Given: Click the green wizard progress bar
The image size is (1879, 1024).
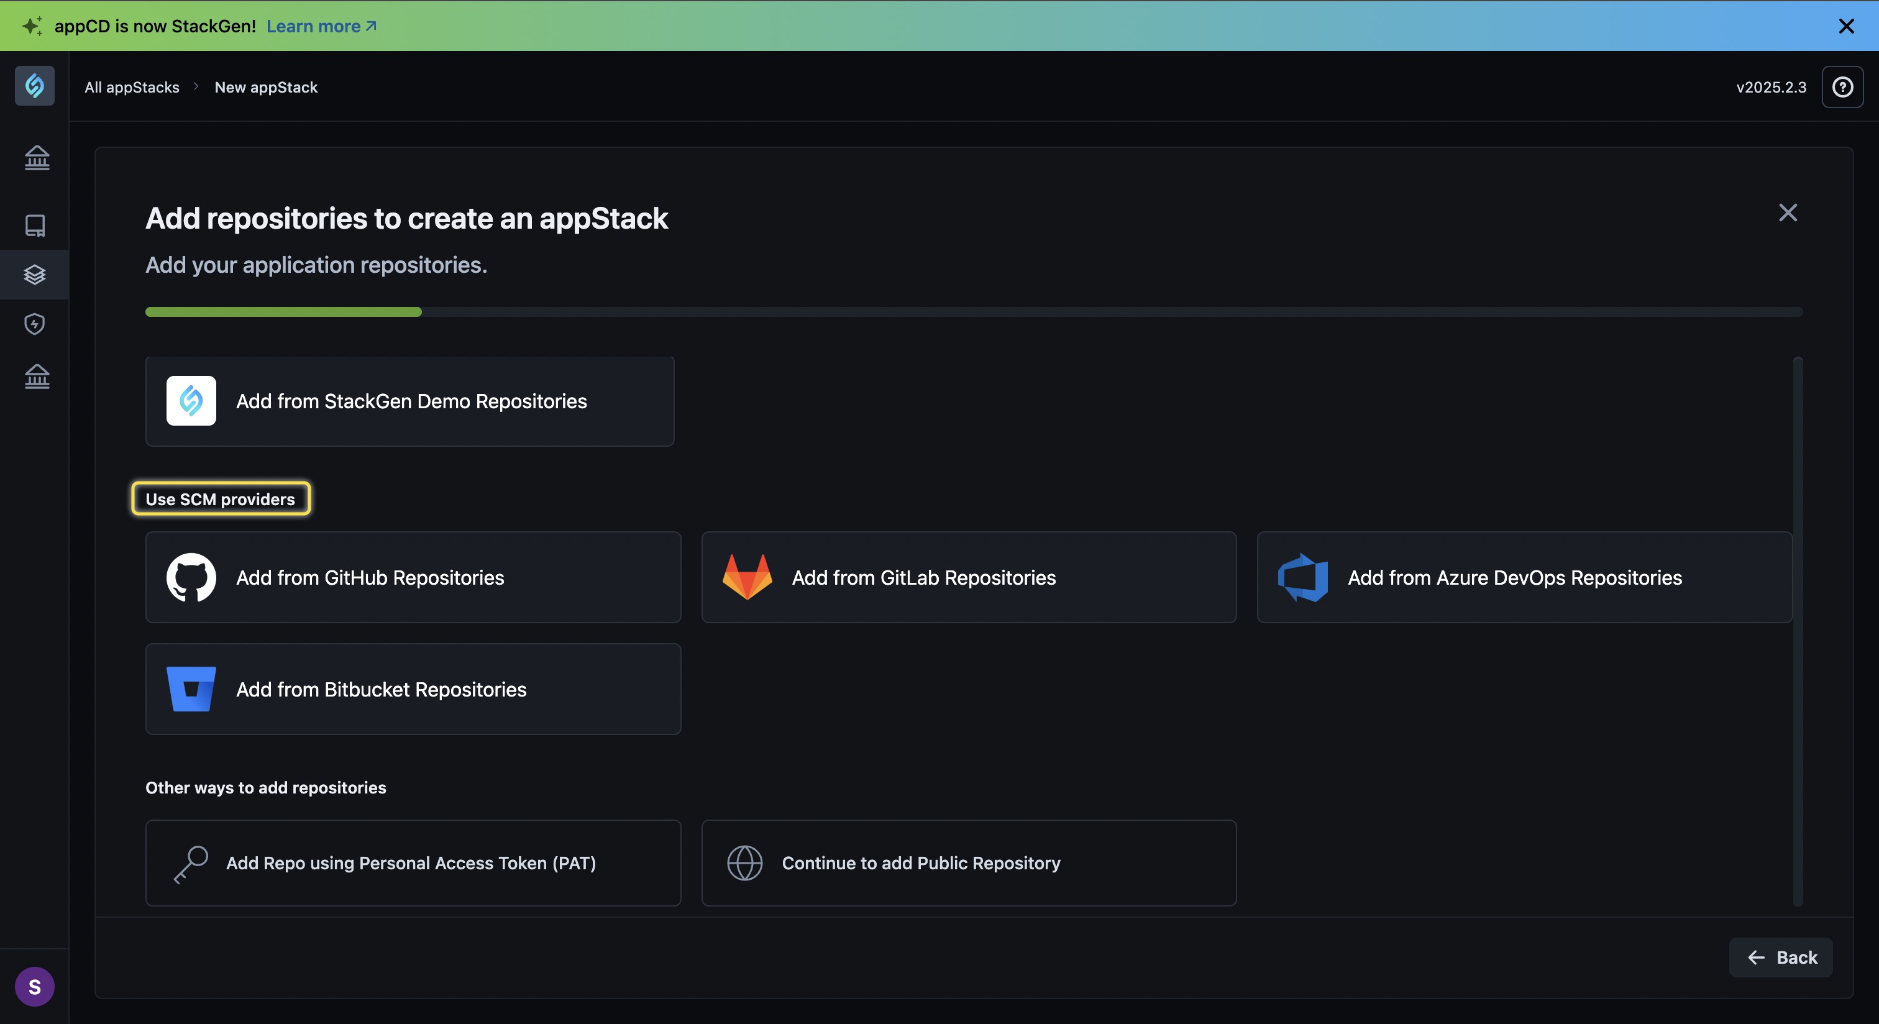Looking at the screenshot, I should 284,312.
